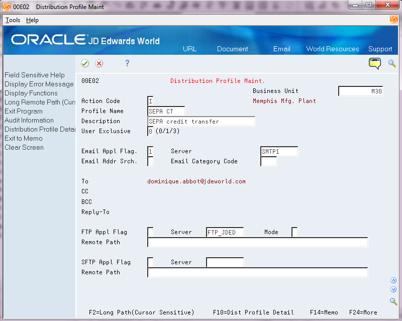402x321 pixels.
Task: Open the Tools menu
Action: [x=13, y=20]
